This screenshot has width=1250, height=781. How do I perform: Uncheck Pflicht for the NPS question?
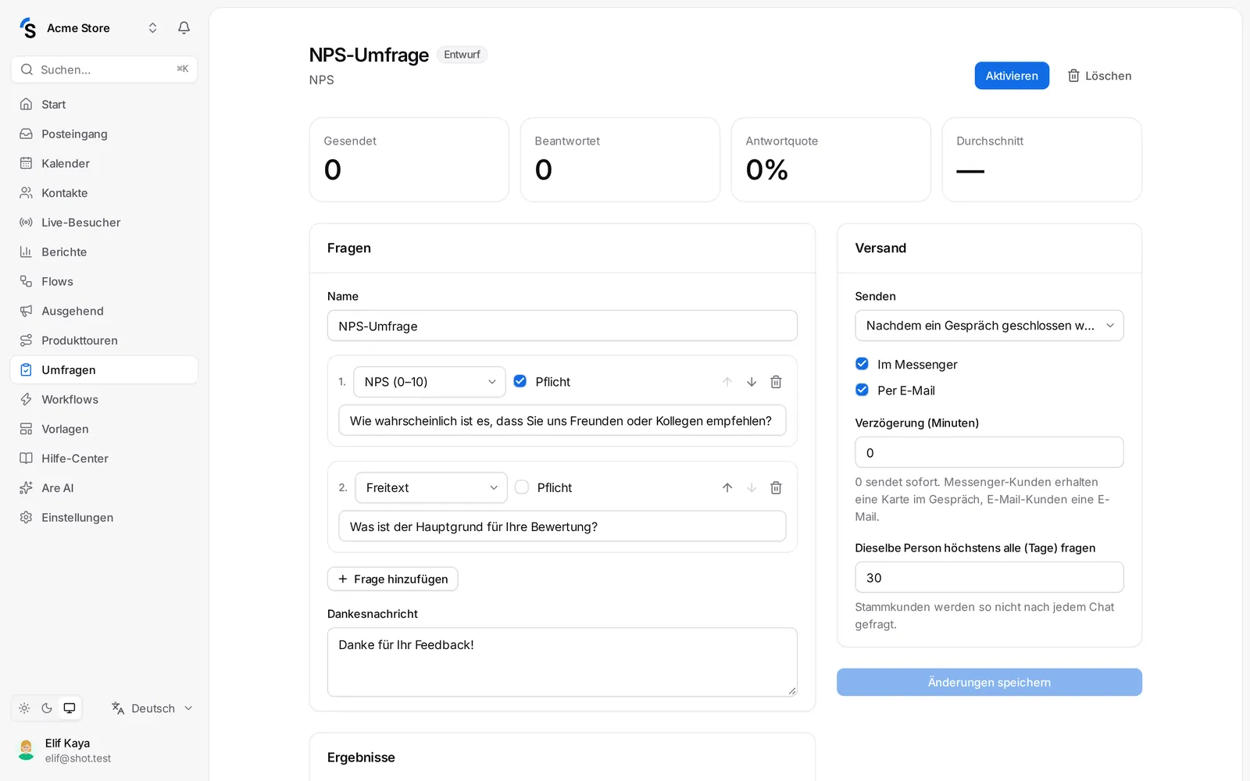pyautogui.click(x=520, y=381)
